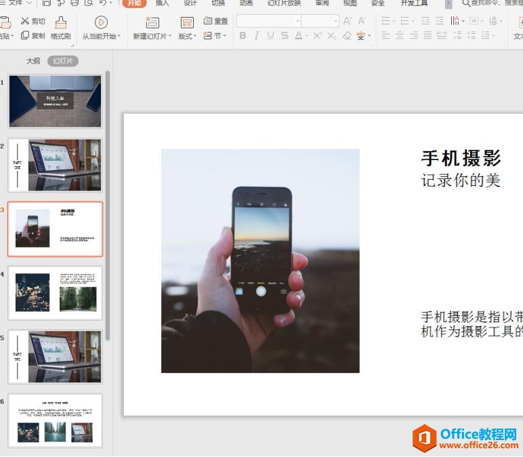Screen dimensions: 523x457
Task: Open undo history dropdown arrow
Action: (110, 3)
